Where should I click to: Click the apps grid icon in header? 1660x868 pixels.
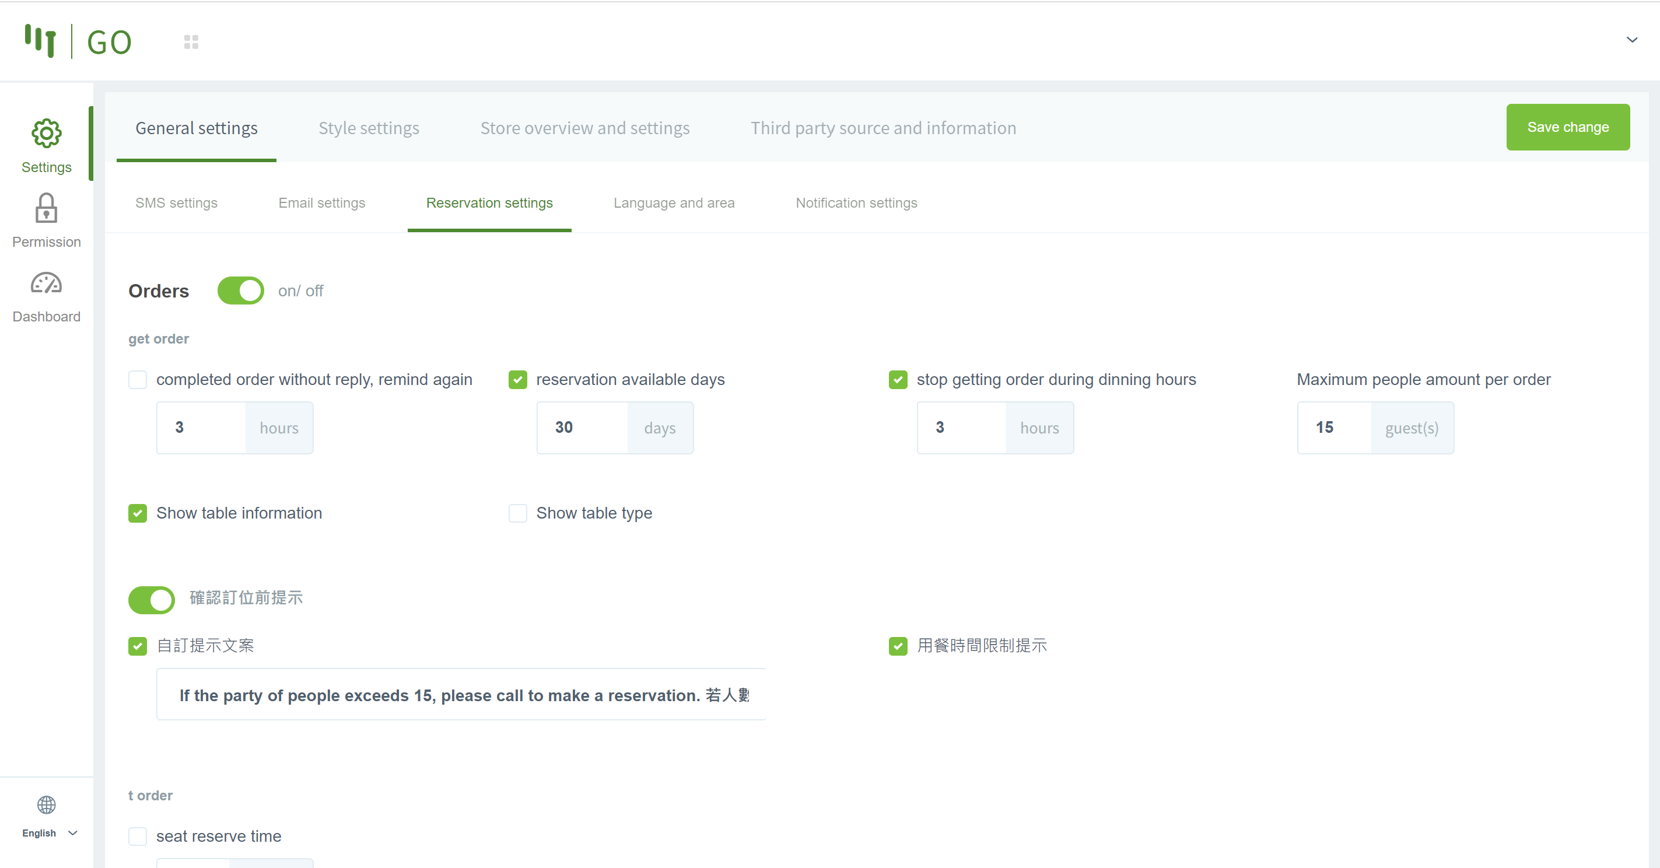click(191, 42)
